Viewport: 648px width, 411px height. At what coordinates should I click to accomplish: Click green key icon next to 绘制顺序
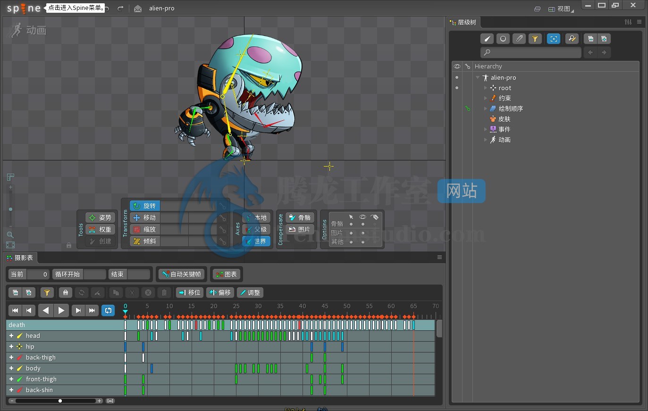coord(468,109)
